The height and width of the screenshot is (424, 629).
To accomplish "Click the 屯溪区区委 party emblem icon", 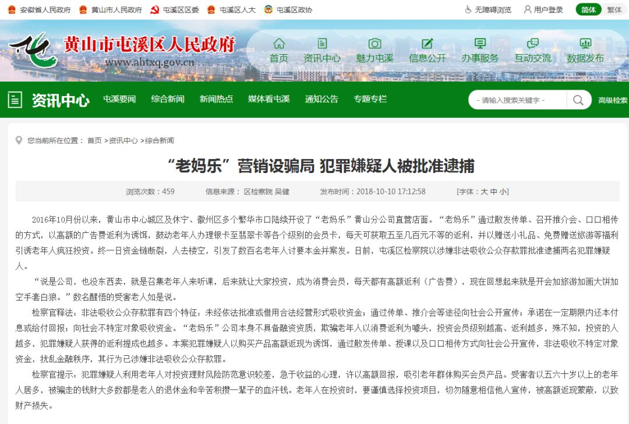I will pos(154,10).
